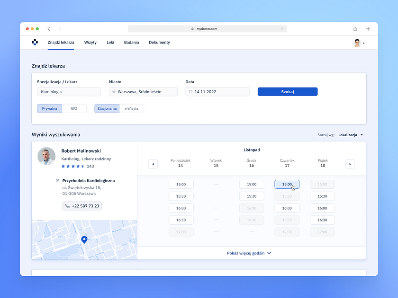Switch to NFZ visit option
The height and width of the screenshot is (298, 398).
coord(74,109)
